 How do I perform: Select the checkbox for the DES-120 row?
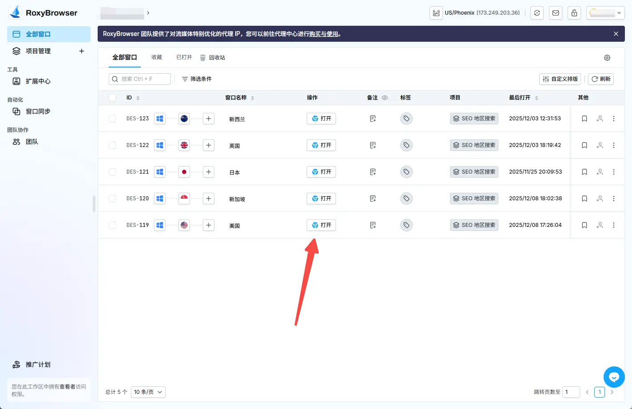point(112,199)
